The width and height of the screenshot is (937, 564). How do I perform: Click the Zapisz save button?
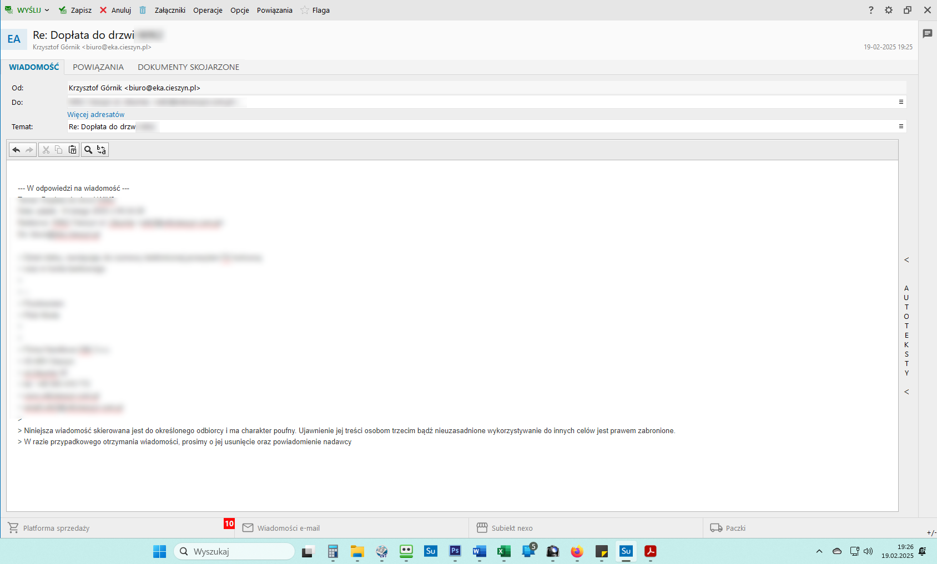pyautogui.click(x=75, y=10)
